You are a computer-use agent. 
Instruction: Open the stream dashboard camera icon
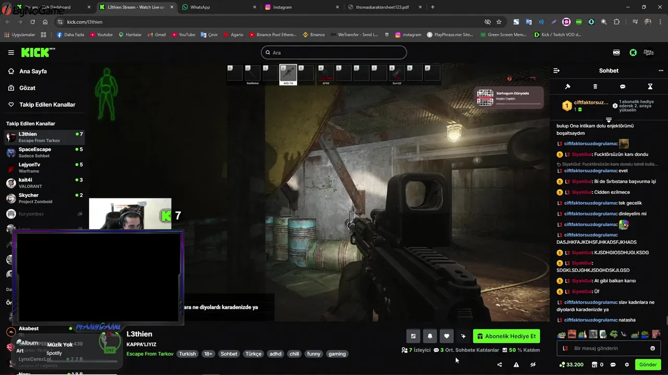tap(616, 53)
